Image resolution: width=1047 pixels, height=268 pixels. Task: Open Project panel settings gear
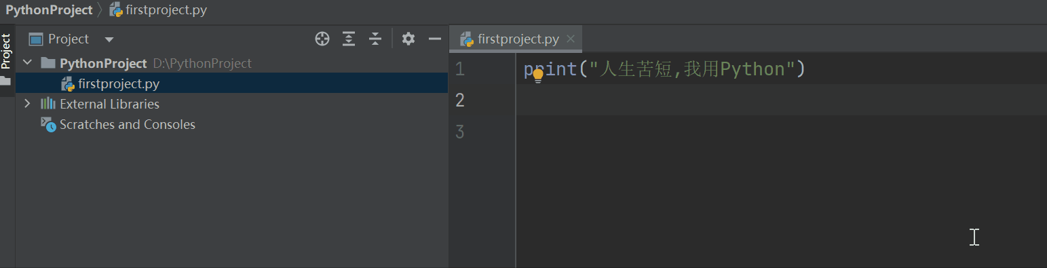pos(408,39)
